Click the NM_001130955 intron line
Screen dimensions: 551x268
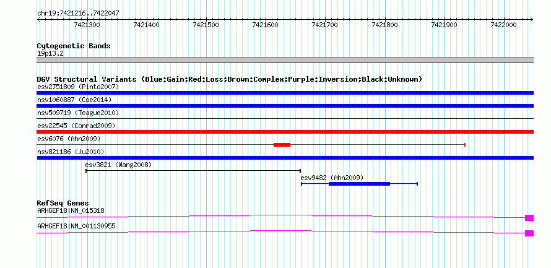click(x=281, y=231)
